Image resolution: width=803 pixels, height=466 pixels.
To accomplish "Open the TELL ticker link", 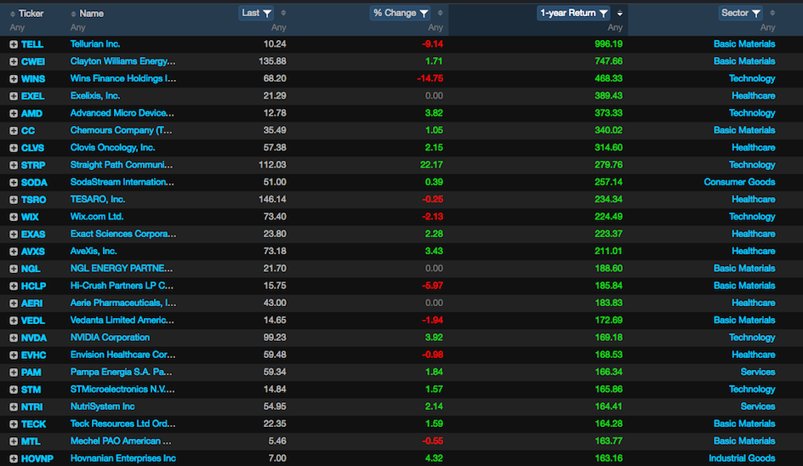I will click(x=32, y=44).
